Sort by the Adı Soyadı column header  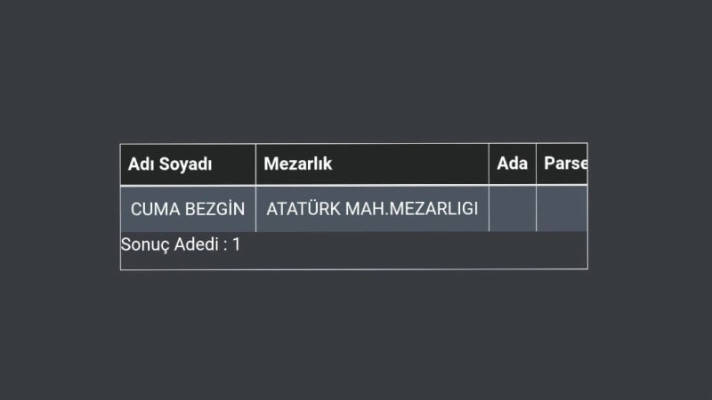[188, 164]
